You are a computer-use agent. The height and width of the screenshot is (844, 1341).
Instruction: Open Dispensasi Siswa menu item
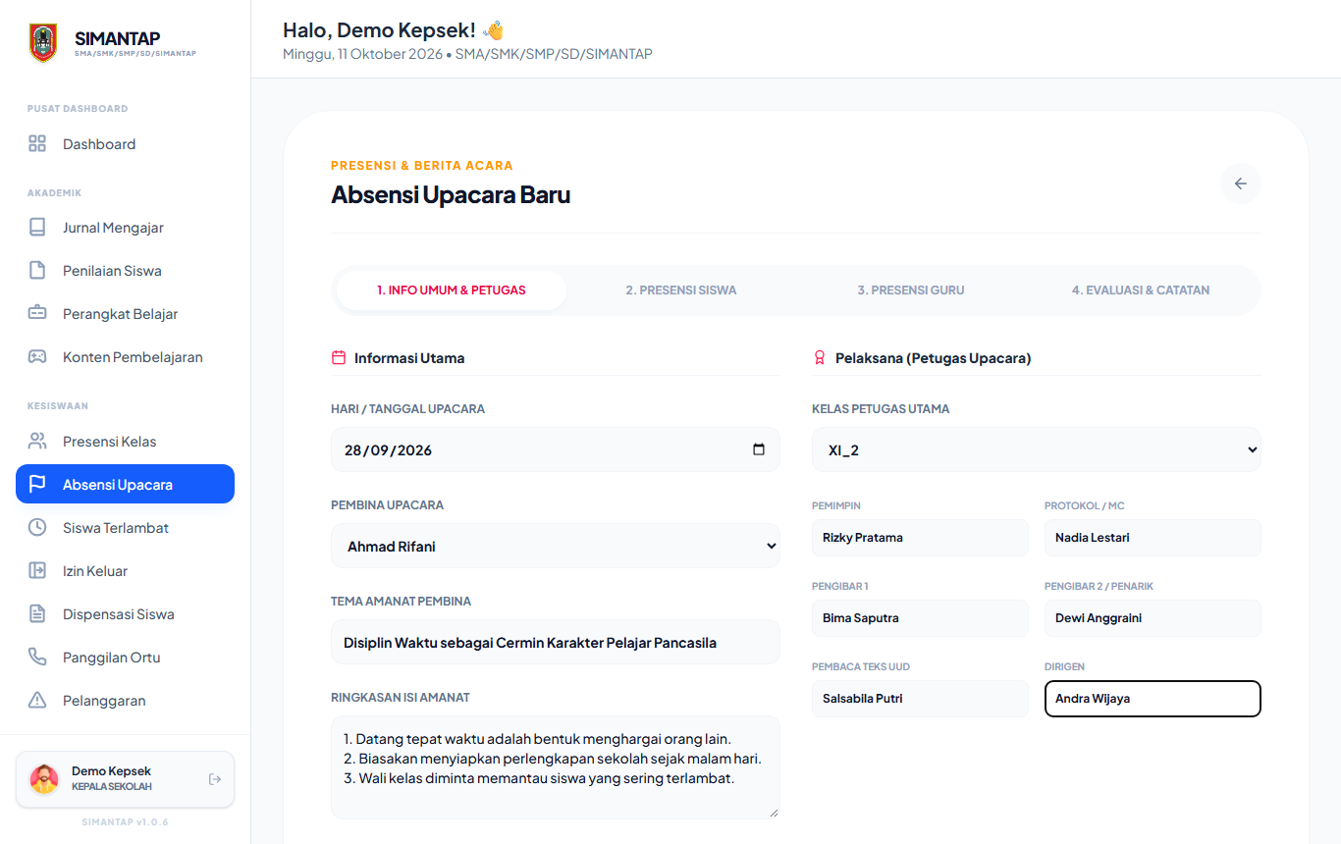pyautogui.click(x=126, y=614)
